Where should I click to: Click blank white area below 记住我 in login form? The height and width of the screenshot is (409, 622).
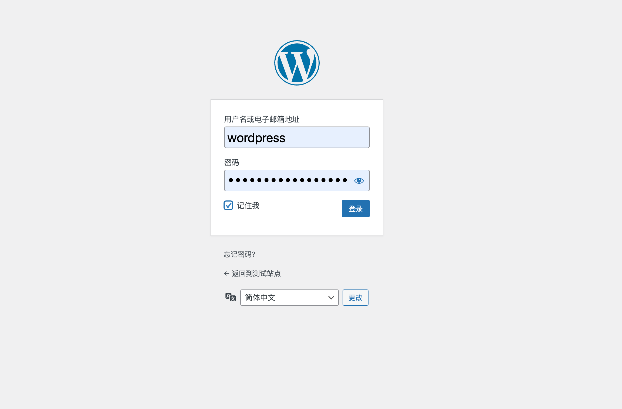click(270, 225)
